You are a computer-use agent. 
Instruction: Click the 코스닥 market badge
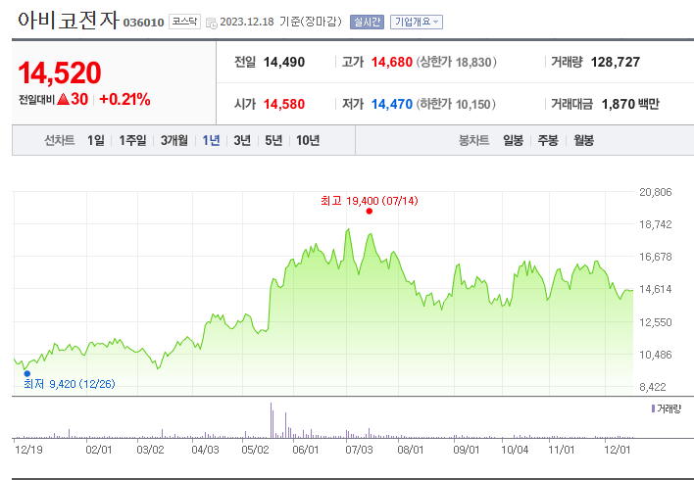tap(184, 22)
